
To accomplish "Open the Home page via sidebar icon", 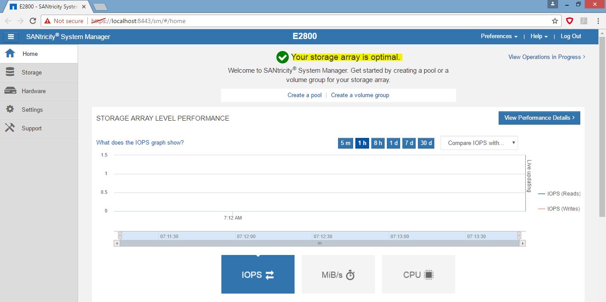I will tap(10, 53).
